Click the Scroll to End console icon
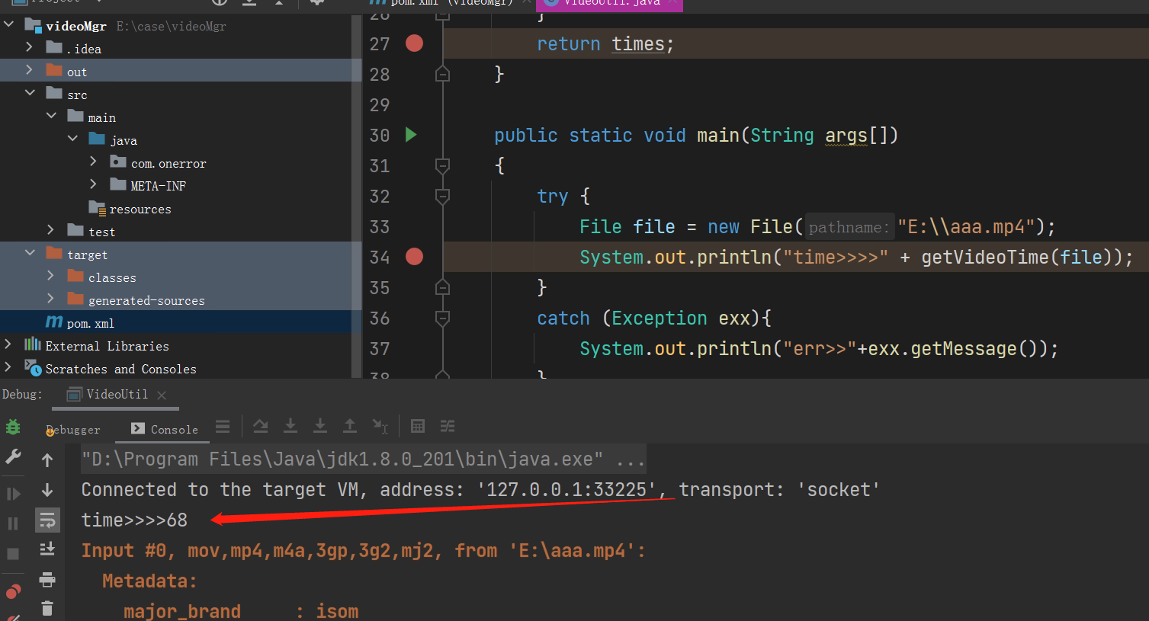 (47, 549)
